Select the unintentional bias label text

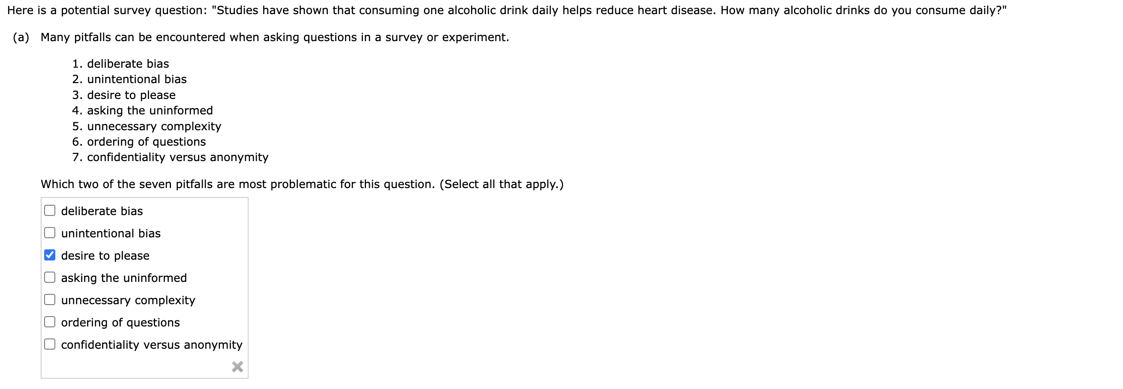pyautogui.click(x=110, y=233)
